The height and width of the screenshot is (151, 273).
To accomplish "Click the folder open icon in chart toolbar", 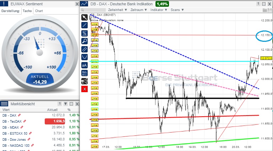I will pos(264,10).
